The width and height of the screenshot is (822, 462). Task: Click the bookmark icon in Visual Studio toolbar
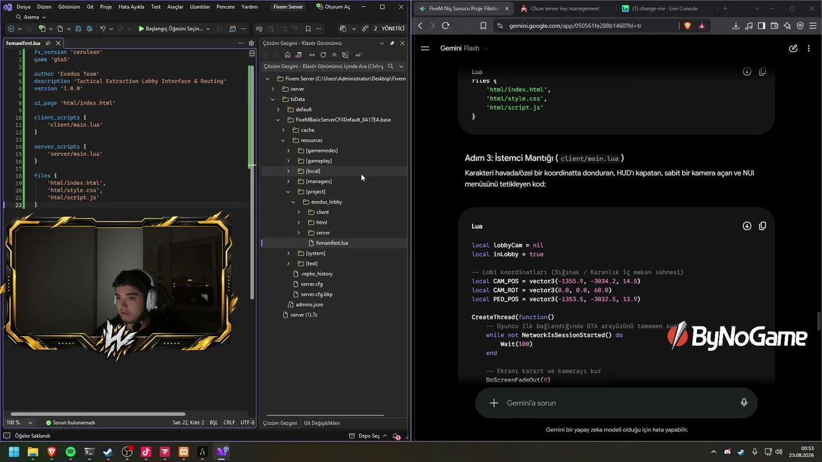coord(308,29)
